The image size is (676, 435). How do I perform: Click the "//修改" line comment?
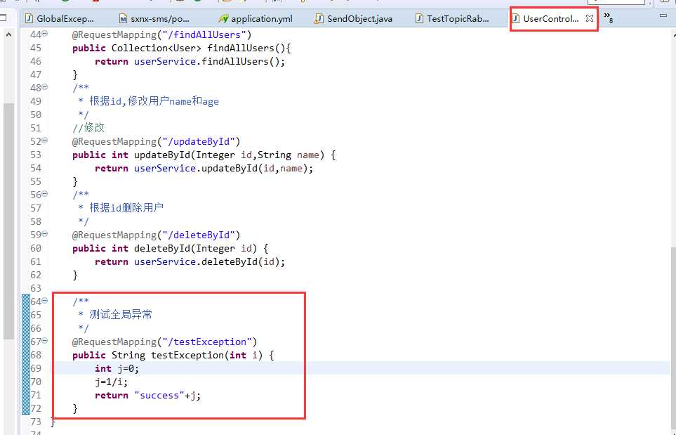click(x=88, y=128)
